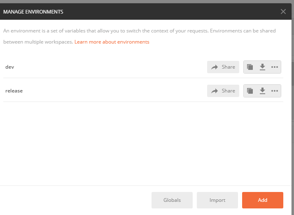Download the release environment
Viewport: 294px width, 215px height.
coord(262,91)
